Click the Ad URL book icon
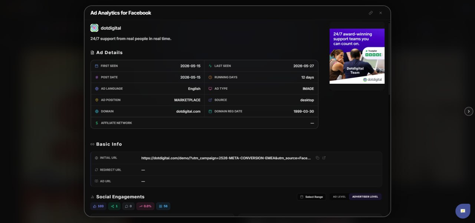The width and height of the screenshot is (475, 223). [x=96, y=181]
